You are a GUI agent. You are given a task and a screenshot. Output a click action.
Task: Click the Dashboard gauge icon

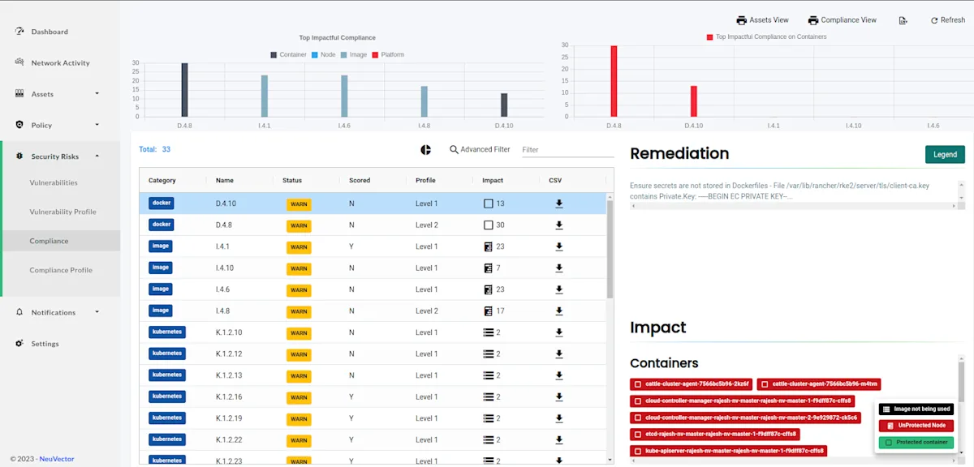(x=20, y=31)
